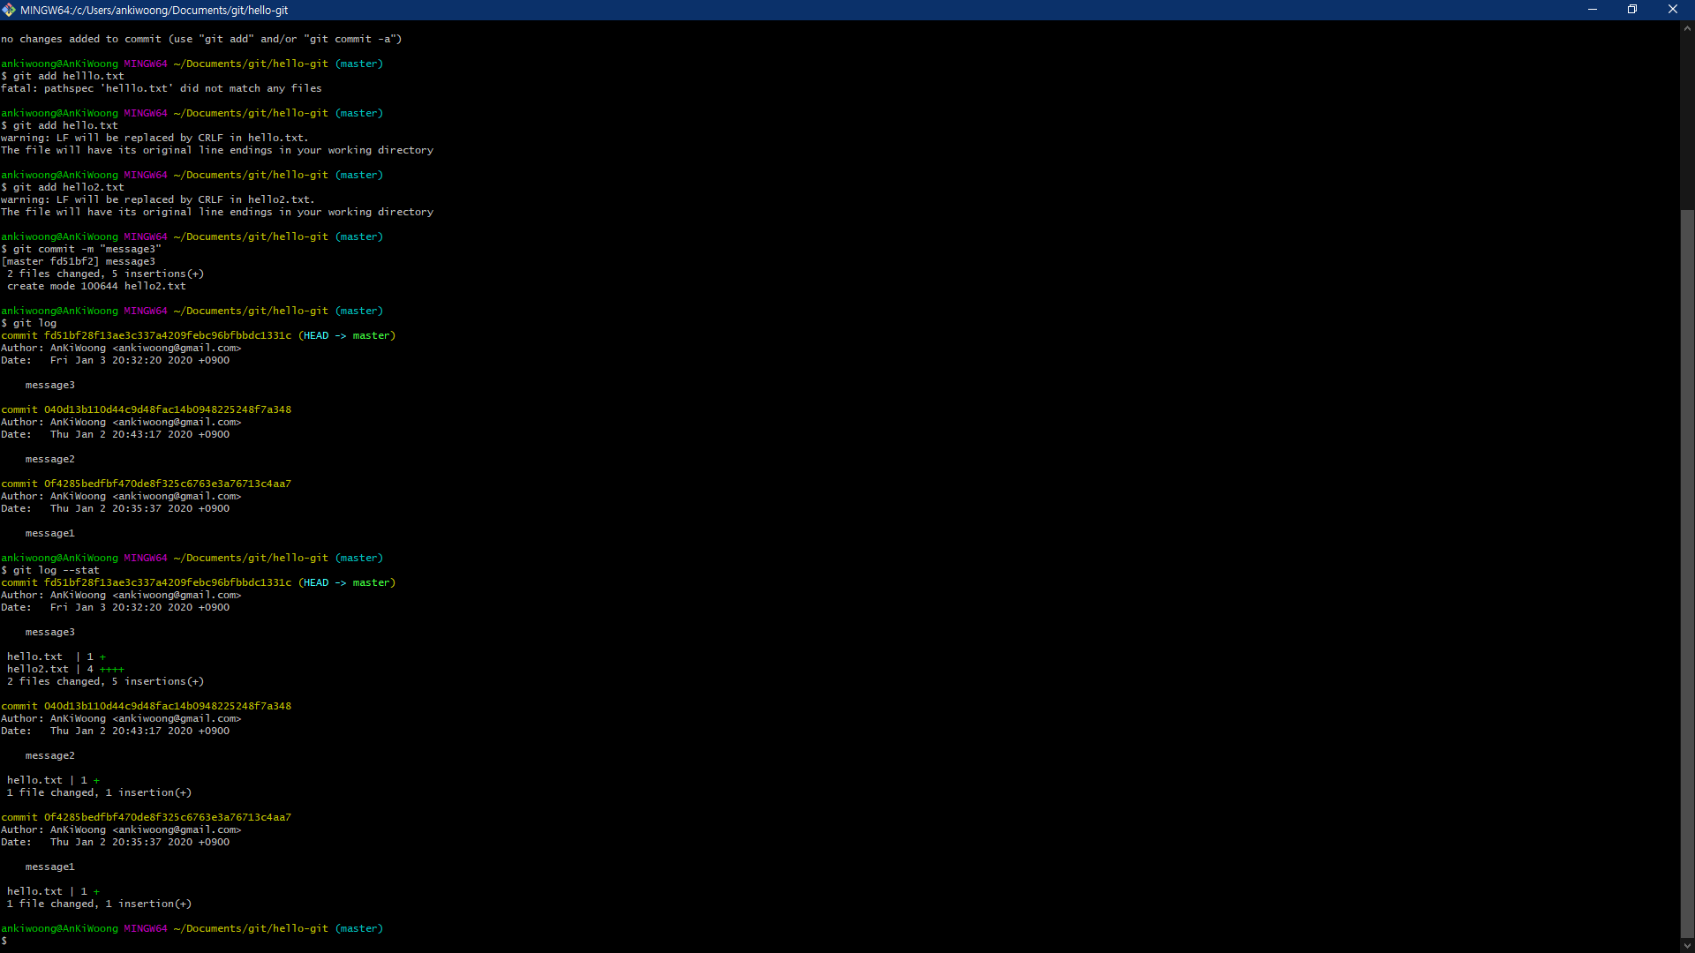Viewport: 1695px width, 953px height.
Task: Click the create mode 100644 hello2.txt line
Action: [x=96, y=286]
